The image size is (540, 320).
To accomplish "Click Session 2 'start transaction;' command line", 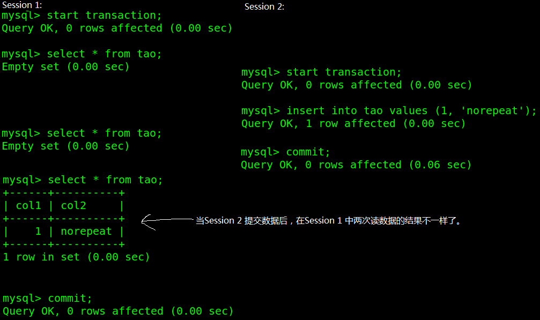I will click(321, 72).
